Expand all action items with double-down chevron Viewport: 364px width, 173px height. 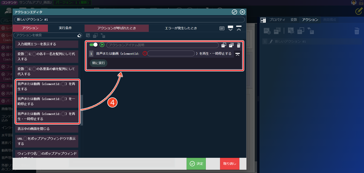click(230, 28)
